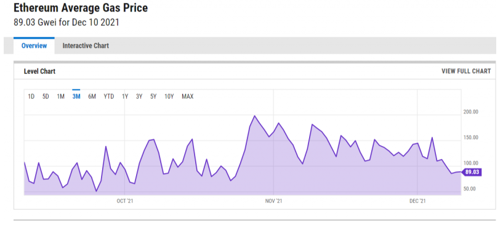Select the 10Y time range
This screenshot has width=503, height=225.
169,96
